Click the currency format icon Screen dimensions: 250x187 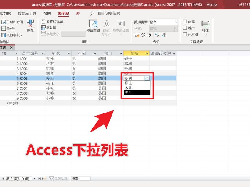click(x=137, y=35)
